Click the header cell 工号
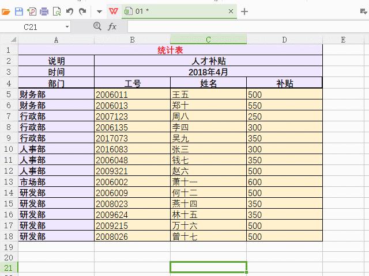 coord(132,83)
